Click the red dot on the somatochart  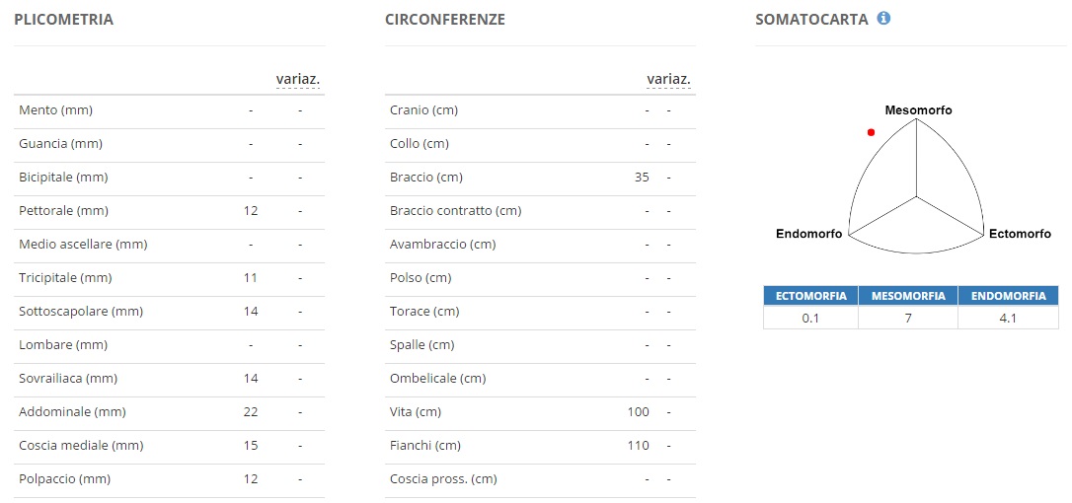tap(871, 132)
